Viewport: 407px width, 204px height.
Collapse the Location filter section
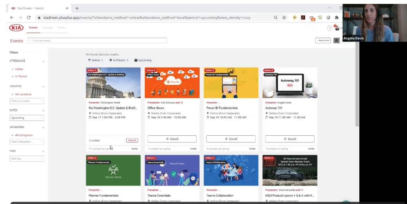[x=43, y=87]
